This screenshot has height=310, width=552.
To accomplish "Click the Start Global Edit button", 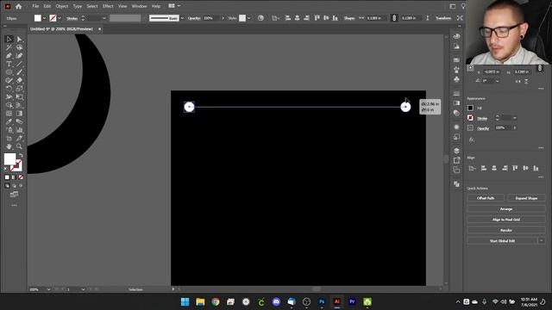I will tap(502, 241).
